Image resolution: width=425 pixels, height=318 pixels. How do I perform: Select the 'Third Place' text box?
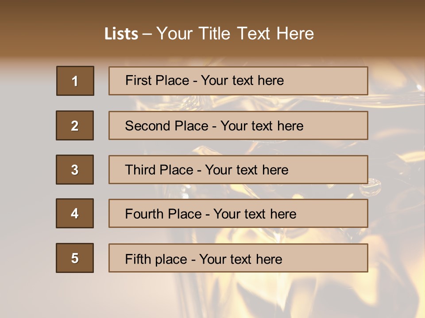point(238,170)
